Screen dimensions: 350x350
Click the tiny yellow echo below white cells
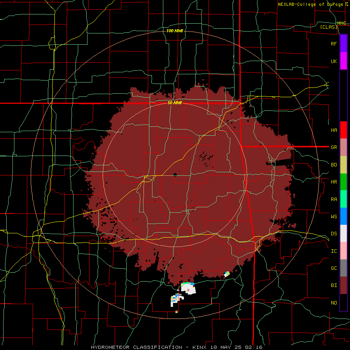[x=177, y=312]
